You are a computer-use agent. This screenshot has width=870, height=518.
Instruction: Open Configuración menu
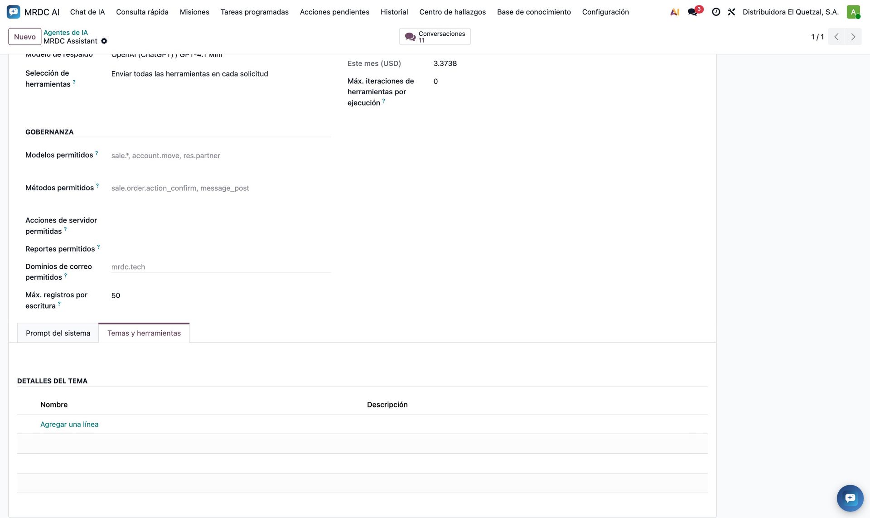click(605, 12)
